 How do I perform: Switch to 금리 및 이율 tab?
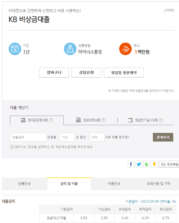(x=69, y=184)
